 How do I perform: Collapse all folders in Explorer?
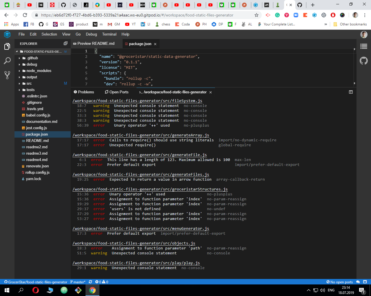pyautogui.click(x=66, y=43)
